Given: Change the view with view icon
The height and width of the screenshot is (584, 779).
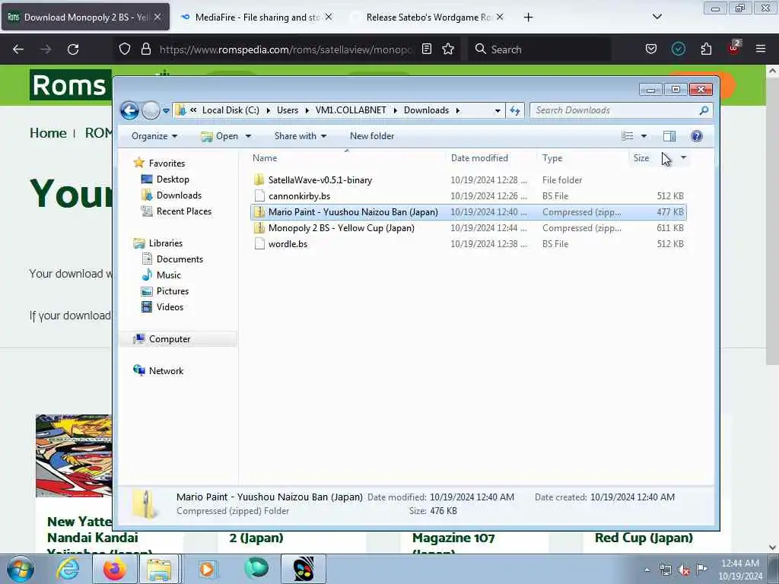Looking at the screenshot, I should (628, 136).
